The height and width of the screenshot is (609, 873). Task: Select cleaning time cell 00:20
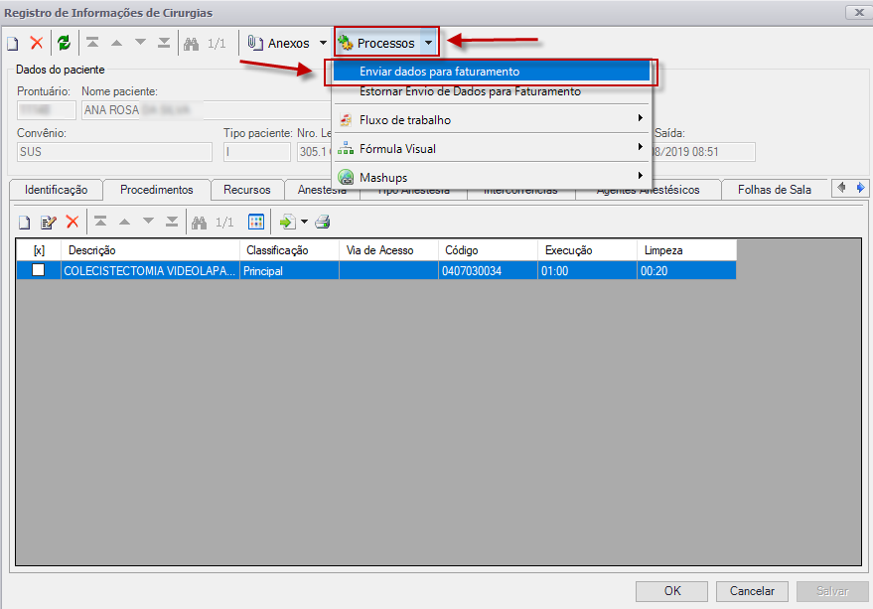pyautogui.click(x=686, y=271)
